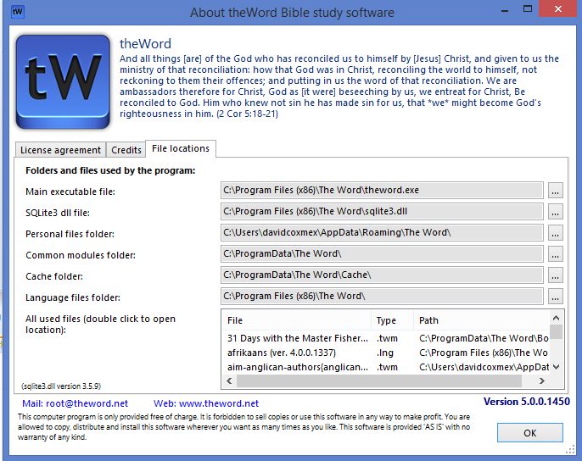Confirm with the OK button

pyautogui.click(x=529, y=433)
